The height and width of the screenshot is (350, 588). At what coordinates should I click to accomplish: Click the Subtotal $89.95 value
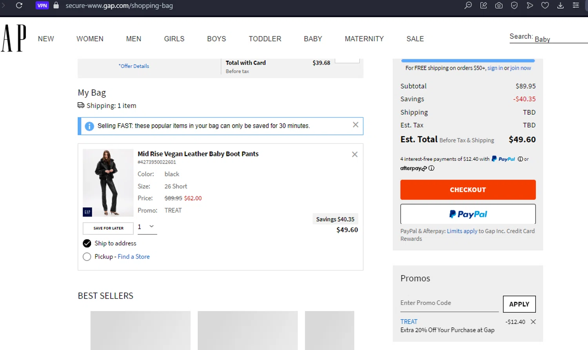[526, 86]
